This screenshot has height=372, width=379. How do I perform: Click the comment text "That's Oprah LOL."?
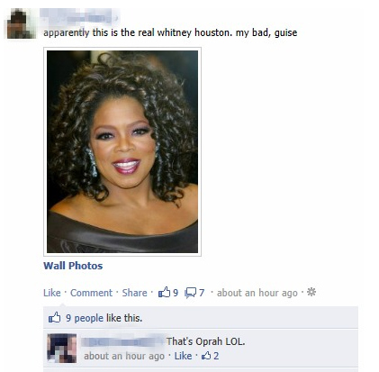pyautogui.click(x=205, y=341)
